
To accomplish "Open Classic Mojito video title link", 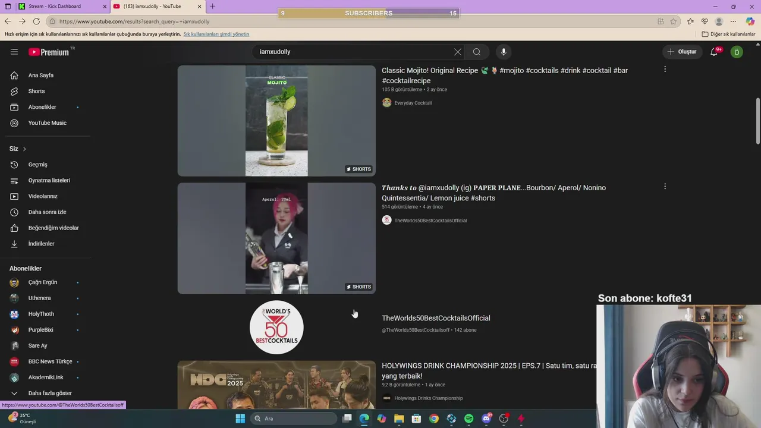I will point(505,75).
